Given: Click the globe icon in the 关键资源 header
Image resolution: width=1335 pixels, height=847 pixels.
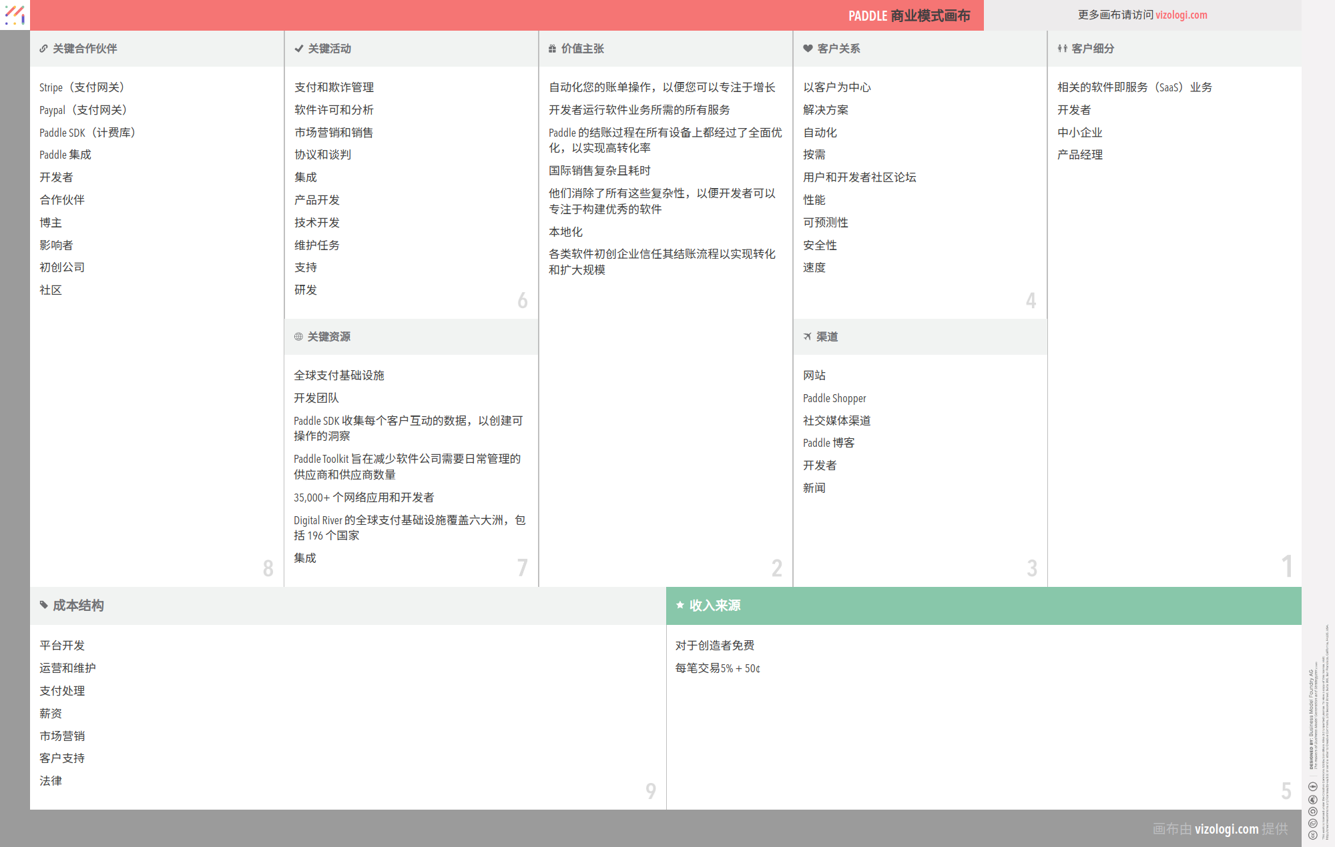Looking at the screenshot, I should (298, 337).
